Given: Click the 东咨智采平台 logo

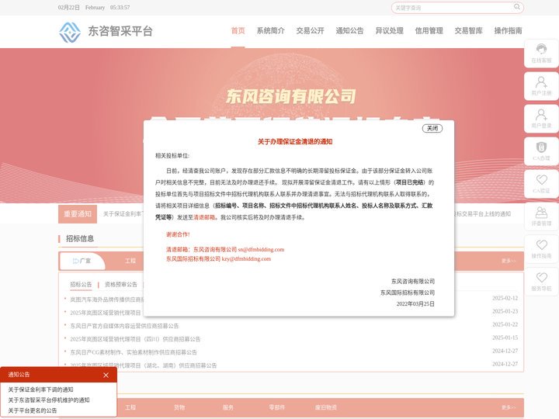Looking at the screenshot, I should click(106, 32).
